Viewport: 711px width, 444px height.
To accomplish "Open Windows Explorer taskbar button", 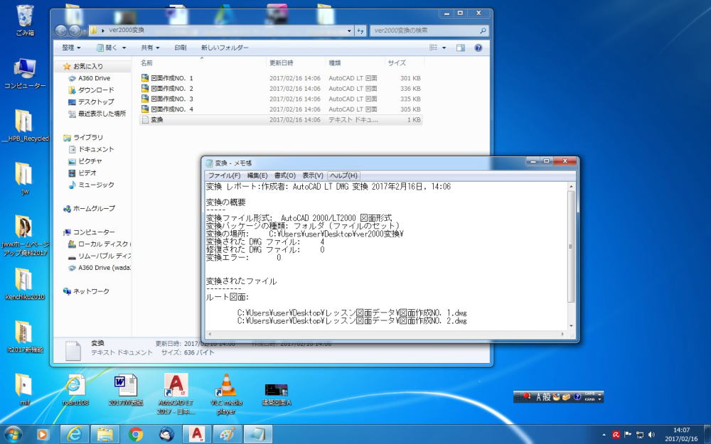I will [x=105, y=435].
